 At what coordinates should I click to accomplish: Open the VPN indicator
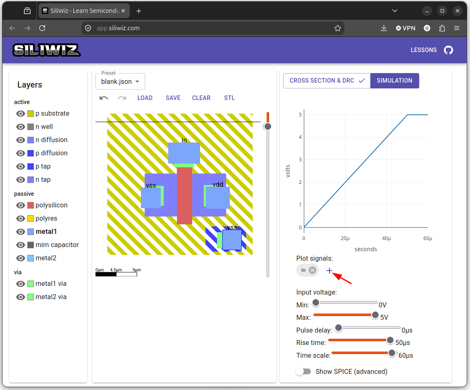tap(406, 28)
